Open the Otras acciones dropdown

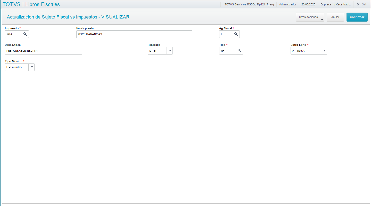point(310,17)
